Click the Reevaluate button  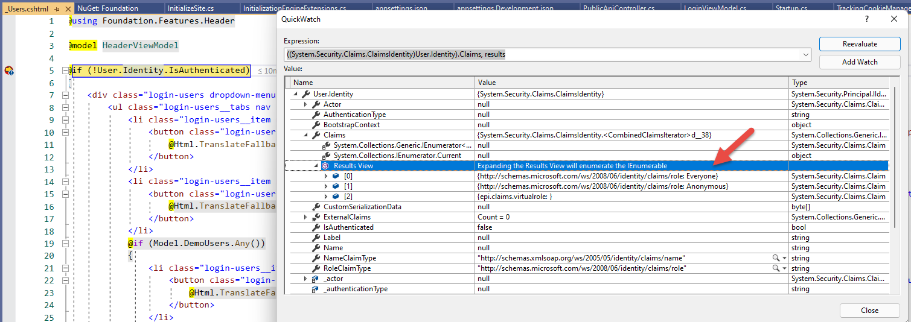859,44
